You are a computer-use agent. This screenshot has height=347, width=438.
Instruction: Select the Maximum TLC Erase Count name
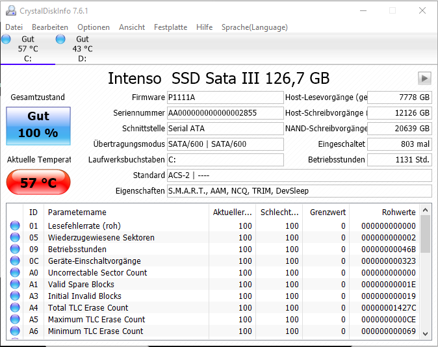pos(97,319)
